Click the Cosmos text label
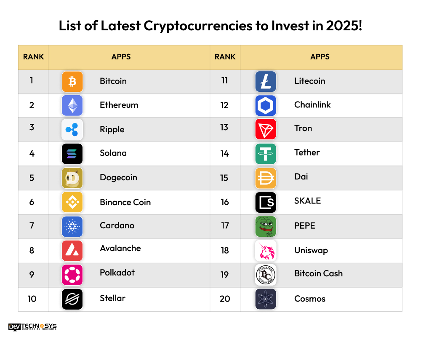This screenshot has height=337, width=421. tap(309, 299)
